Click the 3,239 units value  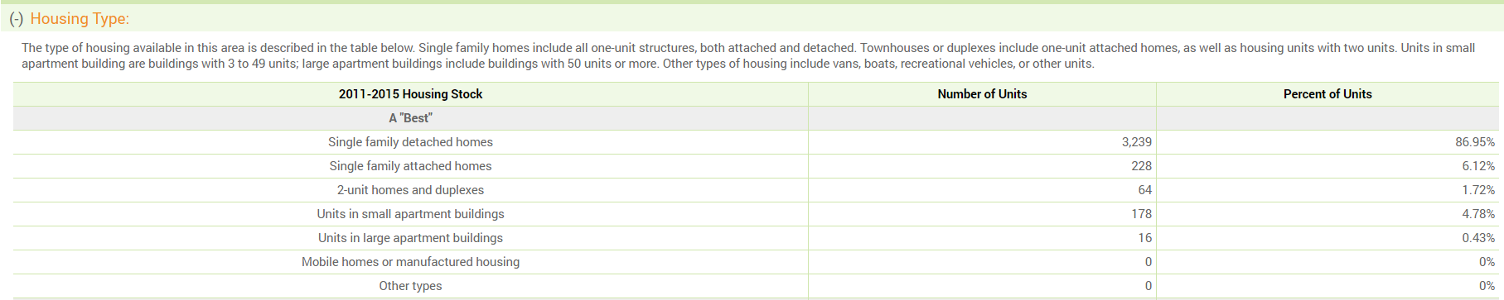[x=1136, y=142]
